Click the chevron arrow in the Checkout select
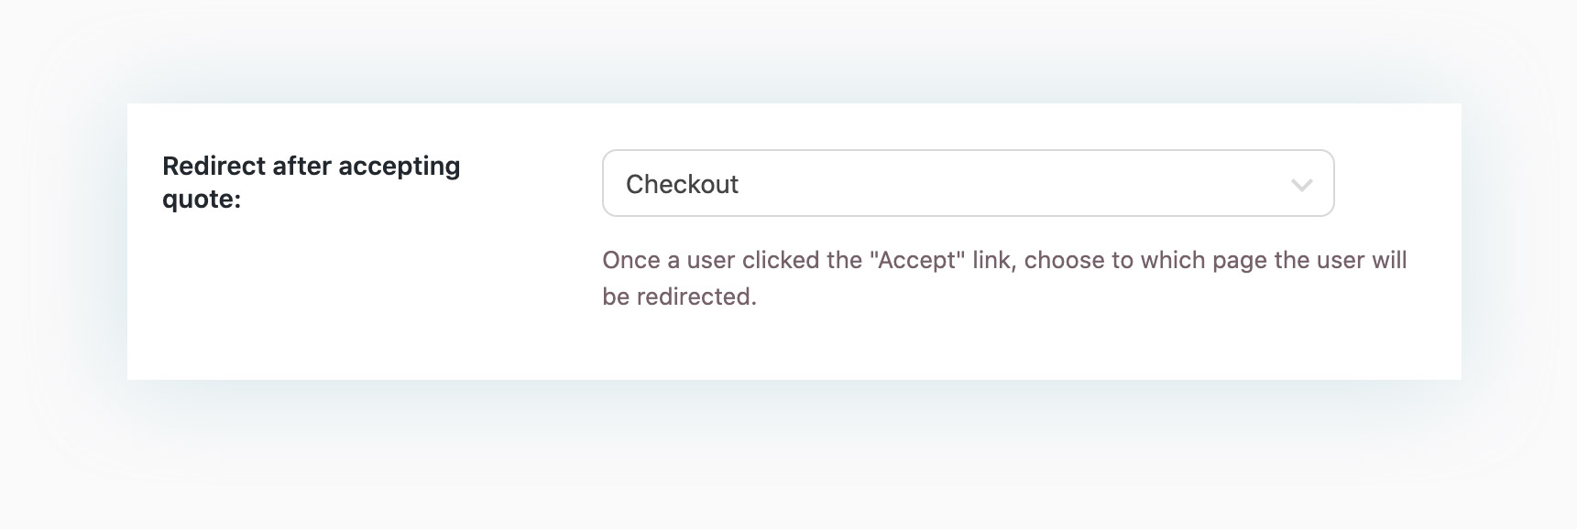The width and height of the screenshot is (1577, 529). point(1301,185)
